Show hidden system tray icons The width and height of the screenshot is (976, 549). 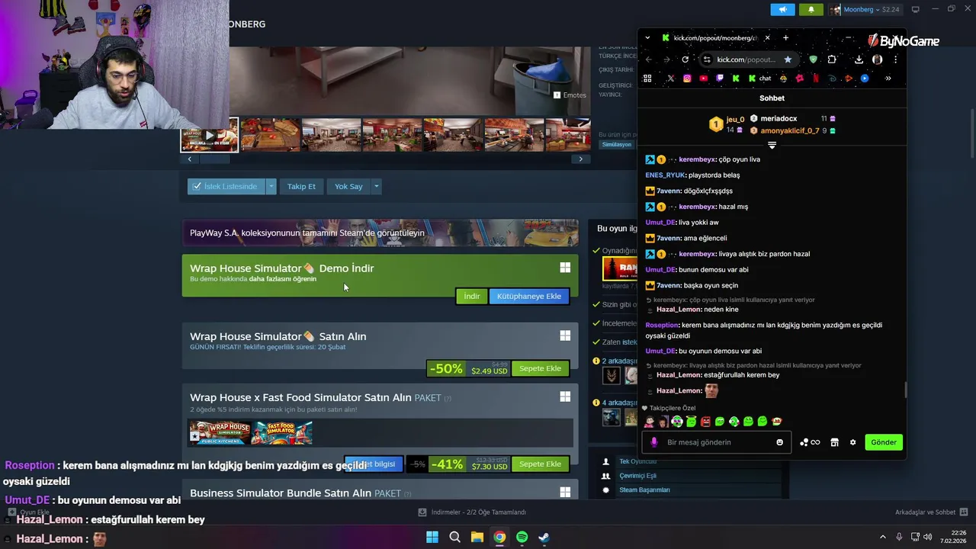click(x=883, y=537)
